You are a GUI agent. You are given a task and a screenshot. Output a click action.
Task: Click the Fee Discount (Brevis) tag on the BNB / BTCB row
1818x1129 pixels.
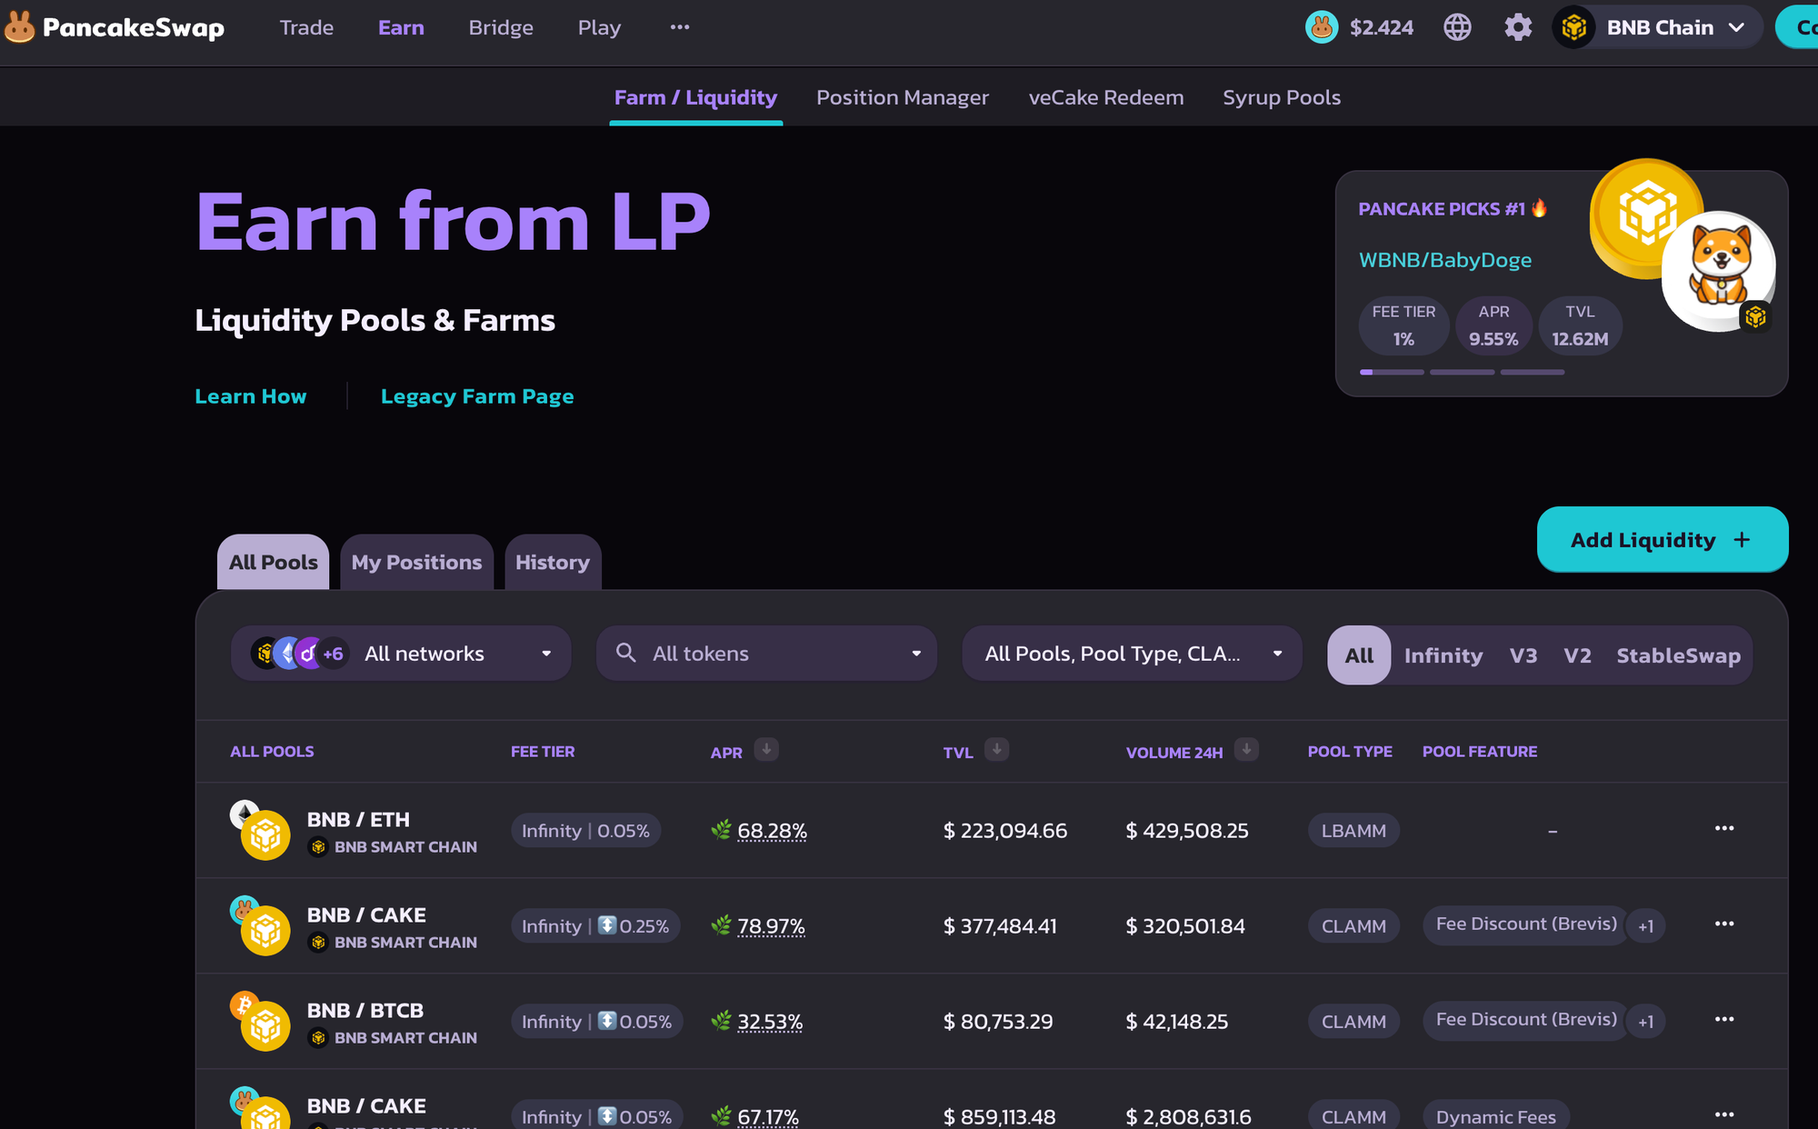coord(1526,1019)
